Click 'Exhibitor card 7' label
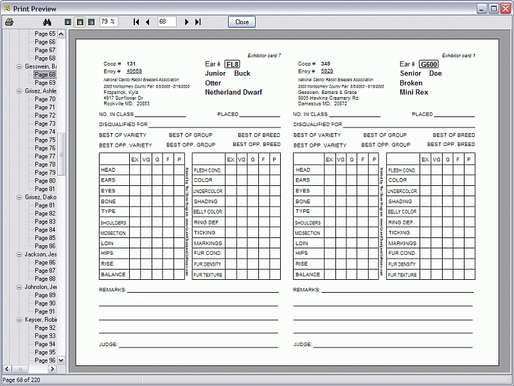This screenshot has width=514, height=386. point(264,55)
